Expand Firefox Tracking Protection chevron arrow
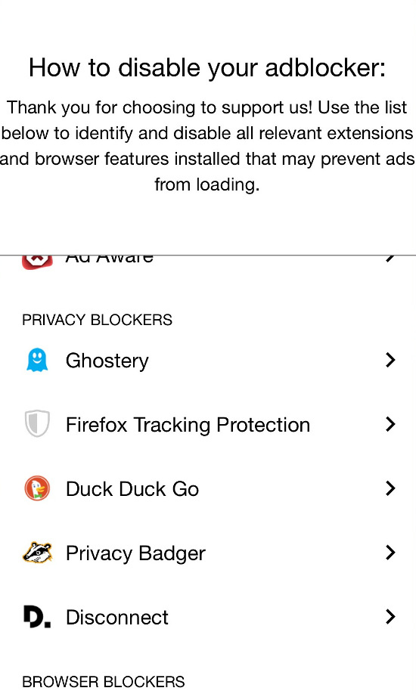Image resolution: width=416 pixels, height=694 pixels. 390,424
